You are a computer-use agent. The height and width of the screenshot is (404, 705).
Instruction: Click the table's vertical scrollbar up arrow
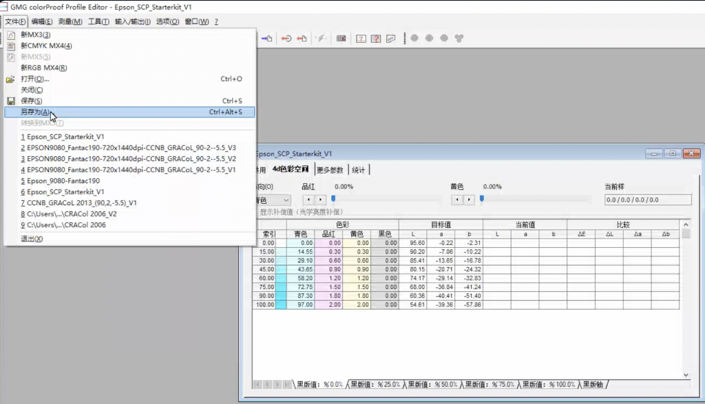click(686, 224)
